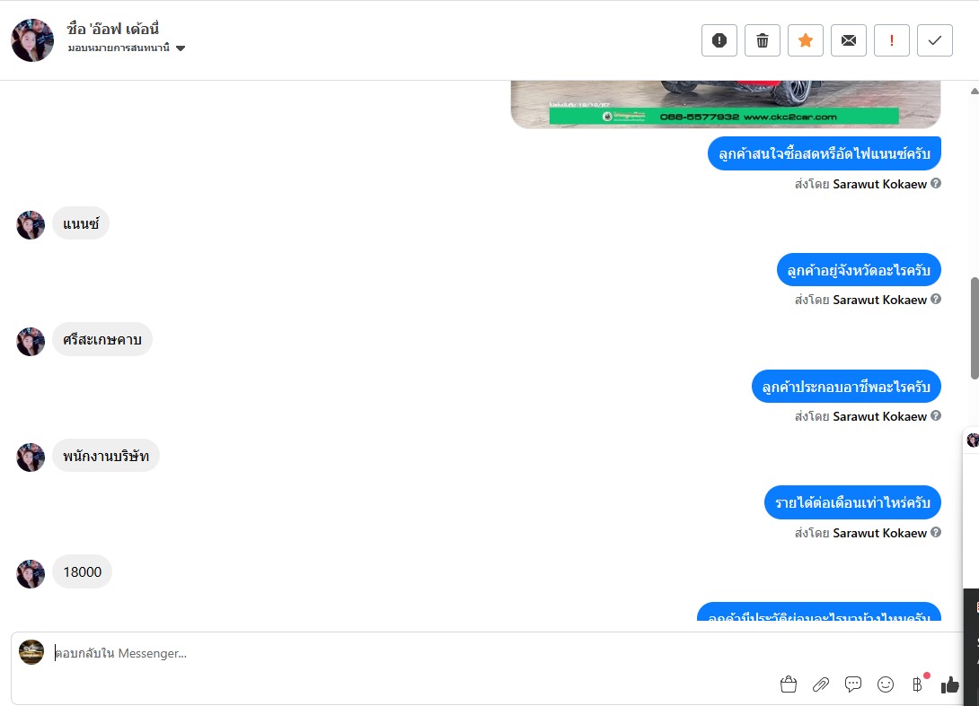Open the shopping bag products icon
The width and height of the screenshot is (979, 706).
point(789,684)
